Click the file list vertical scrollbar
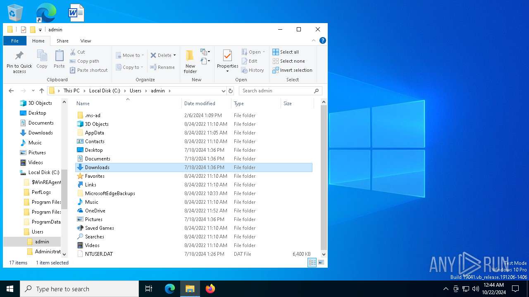This screenshot has width=529, height=297. 324,177
